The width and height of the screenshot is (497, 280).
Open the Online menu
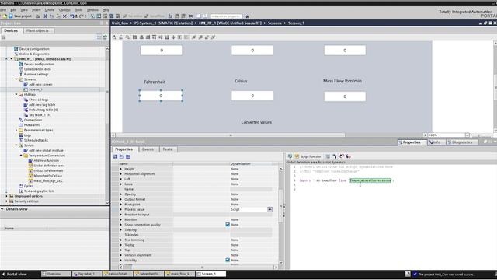(x=50, y=10)
